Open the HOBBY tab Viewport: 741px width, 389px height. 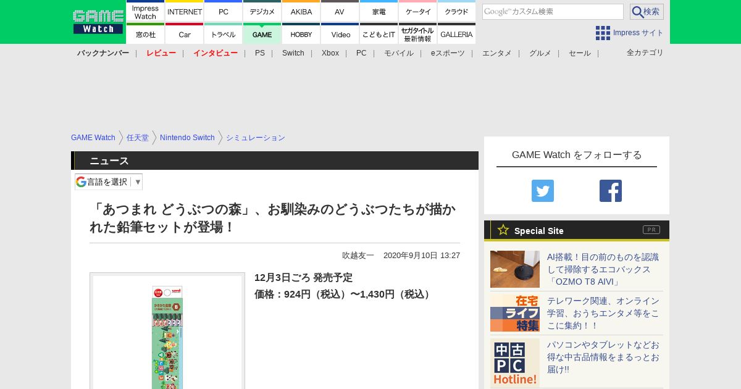(301, 34)
